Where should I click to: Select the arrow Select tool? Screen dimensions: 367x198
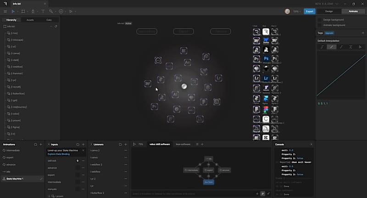pos(13,11)
